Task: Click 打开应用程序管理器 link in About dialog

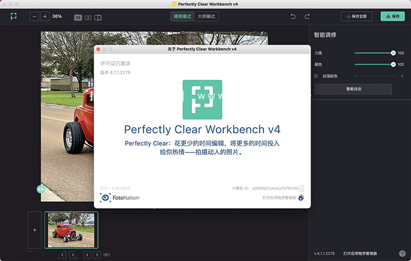Action: [279, 198]
